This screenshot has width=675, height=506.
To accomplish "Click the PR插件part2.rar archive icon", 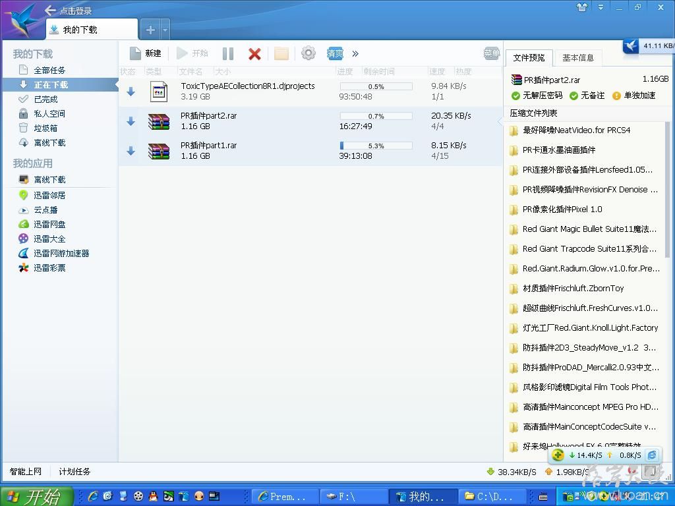I will click(x=159, y=121).
